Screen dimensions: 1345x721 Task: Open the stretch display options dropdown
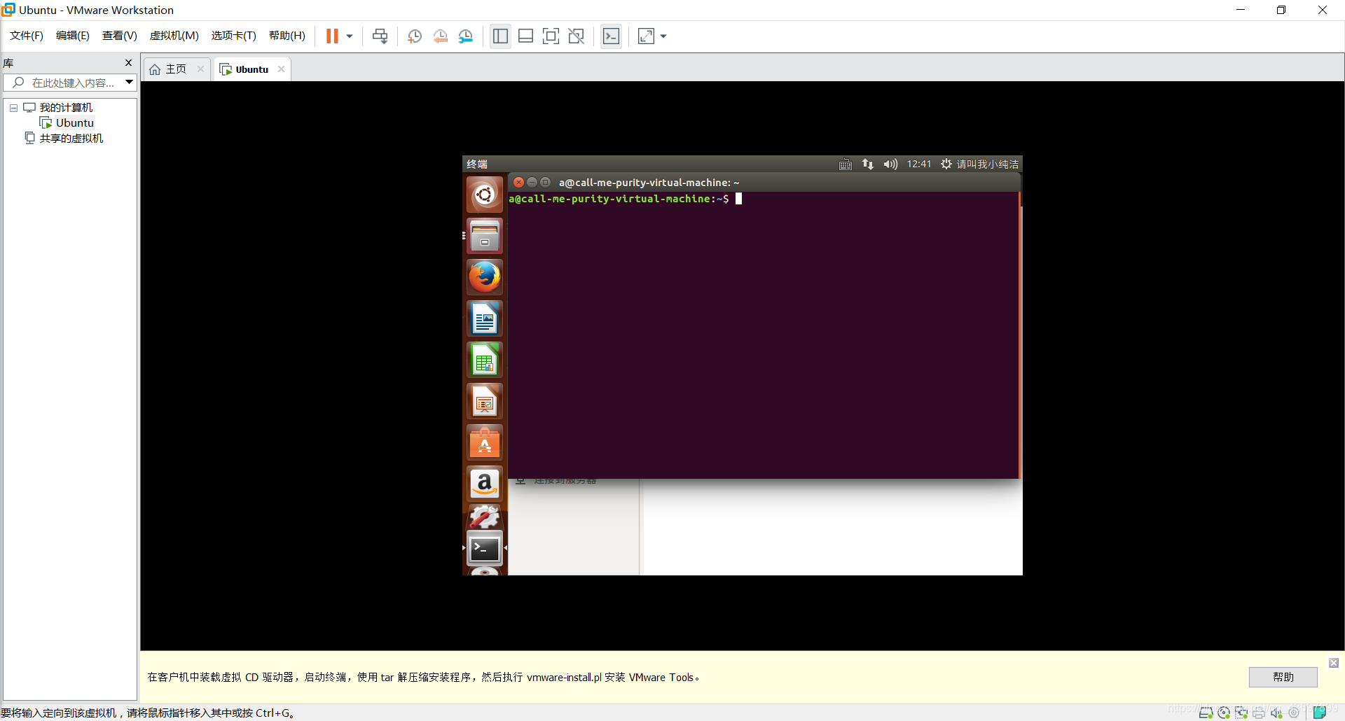tap(663, 36)
